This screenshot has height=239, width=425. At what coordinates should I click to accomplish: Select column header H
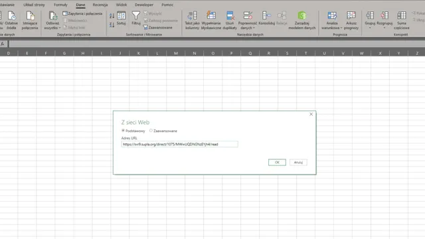pyautogui.click(x=82, y=53)
